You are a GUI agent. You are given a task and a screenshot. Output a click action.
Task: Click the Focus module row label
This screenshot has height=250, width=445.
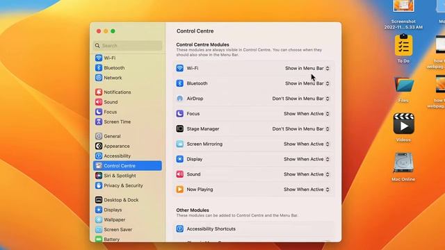[193, 114]
